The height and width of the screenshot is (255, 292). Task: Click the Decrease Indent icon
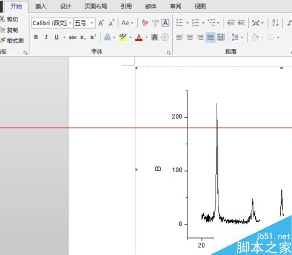coord(231,23)
